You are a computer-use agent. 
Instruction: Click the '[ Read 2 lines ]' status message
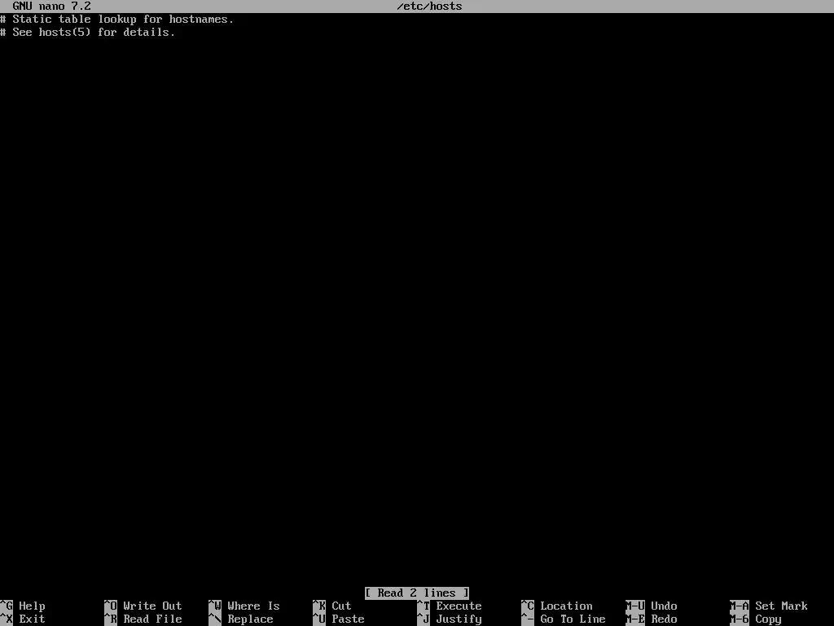(417, 593)
